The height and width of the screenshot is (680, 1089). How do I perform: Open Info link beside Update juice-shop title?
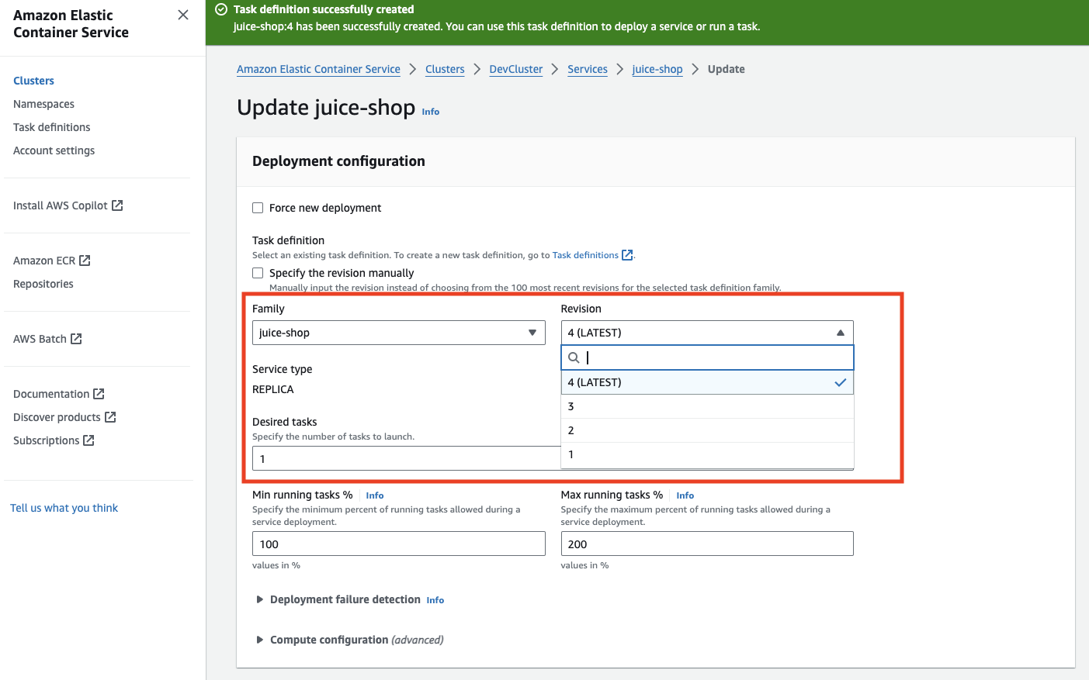pyautogui.click(x=431, y=112)
